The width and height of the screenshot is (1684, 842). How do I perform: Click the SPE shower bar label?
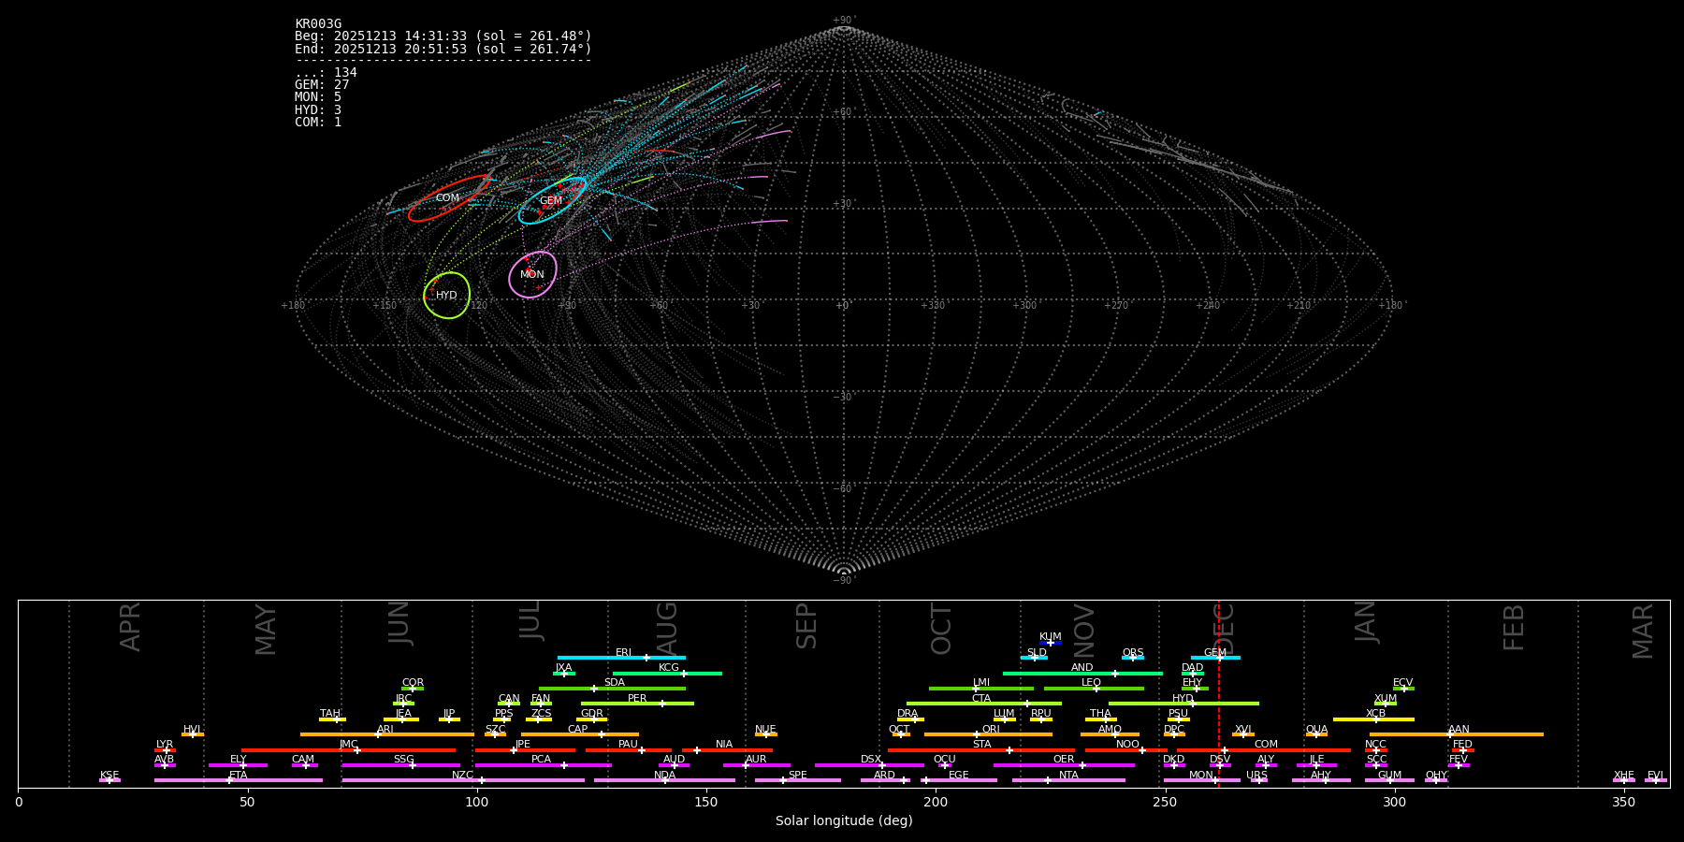point(797,776)
